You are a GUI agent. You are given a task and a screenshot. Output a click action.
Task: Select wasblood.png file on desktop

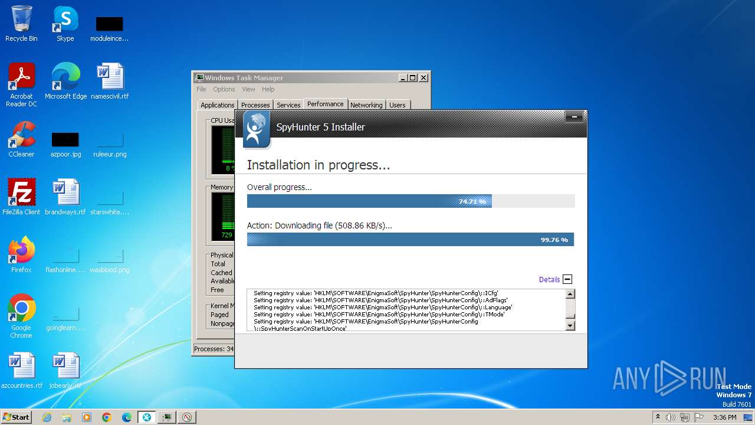pos(110,259)
